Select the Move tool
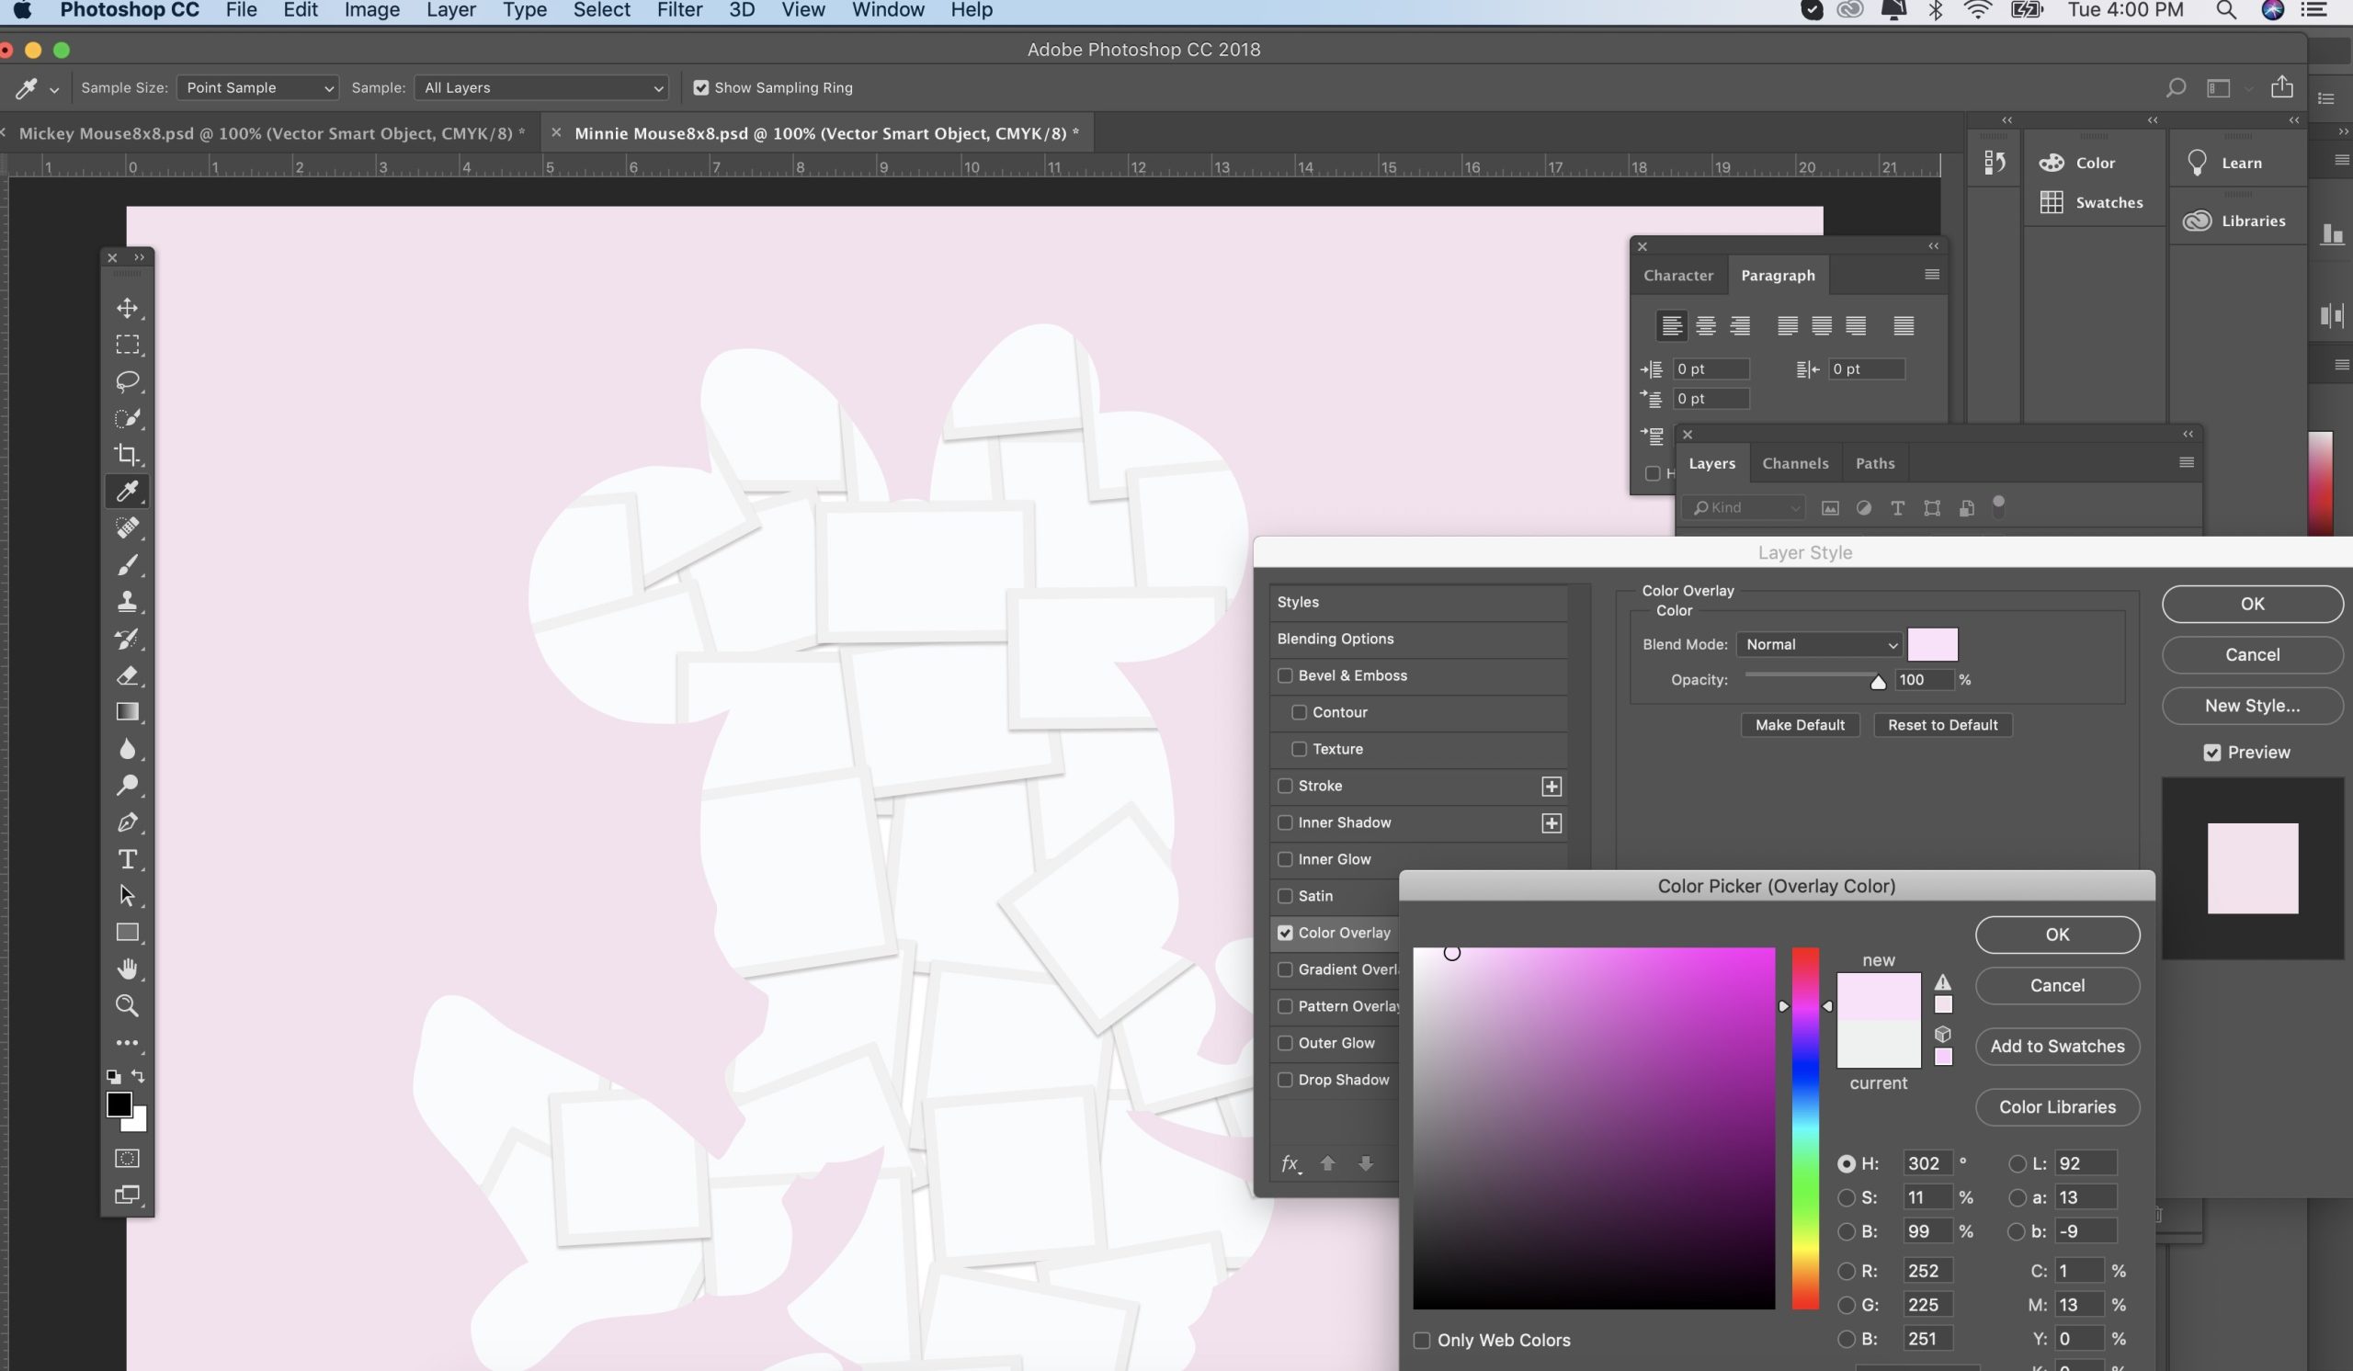The image size is (2353, 1371). pyautogui.click(x=127, y=308)
